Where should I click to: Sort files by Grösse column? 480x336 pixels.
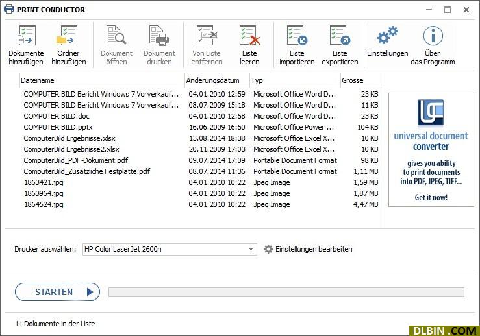[352, 80]
